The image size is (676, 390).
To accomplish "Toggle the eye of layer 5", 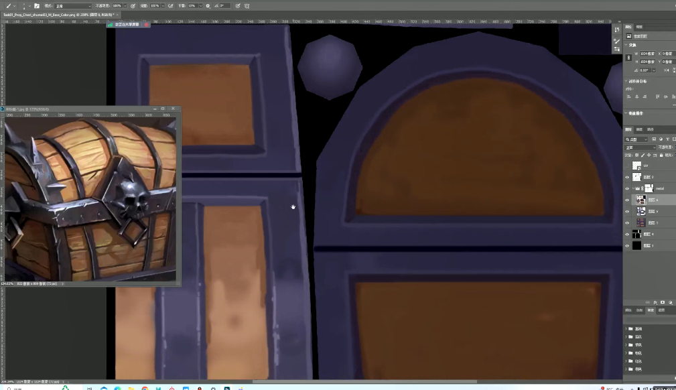I will (x=627, y=211).
